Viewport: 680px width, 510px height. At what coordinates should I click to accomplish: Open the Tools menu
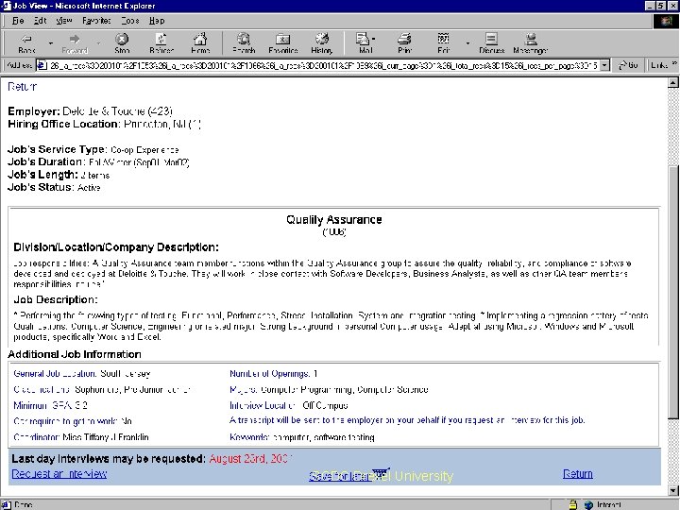pos(129,21)
